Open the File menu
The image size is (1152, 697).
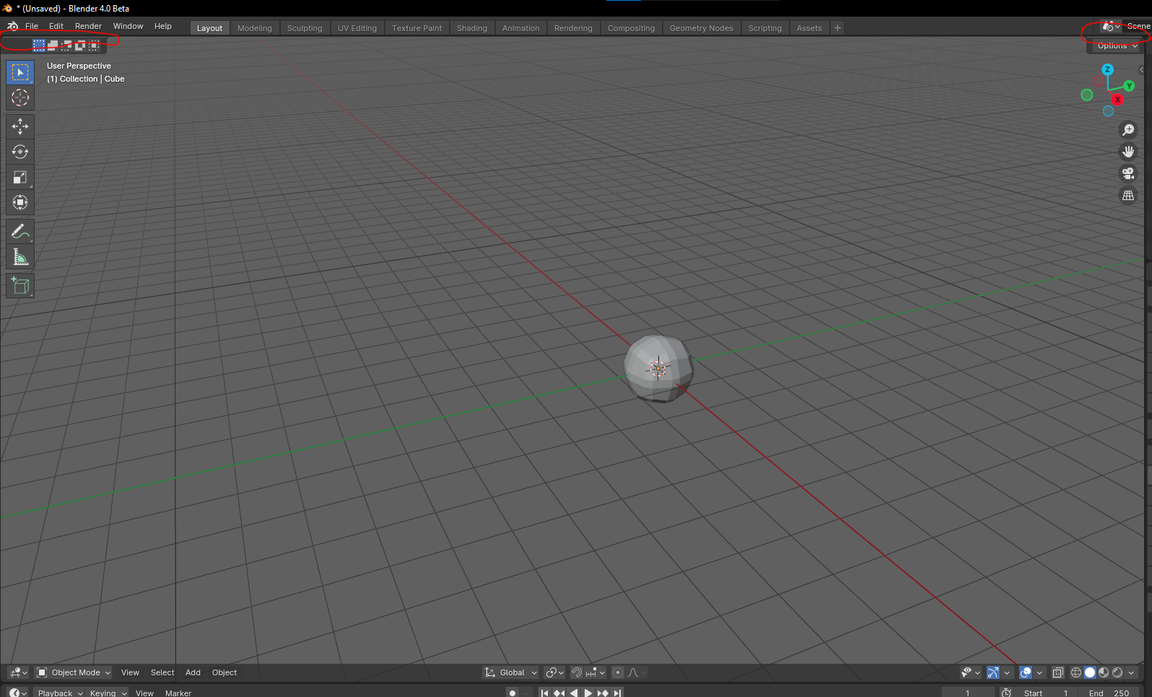tap(32, 26)
